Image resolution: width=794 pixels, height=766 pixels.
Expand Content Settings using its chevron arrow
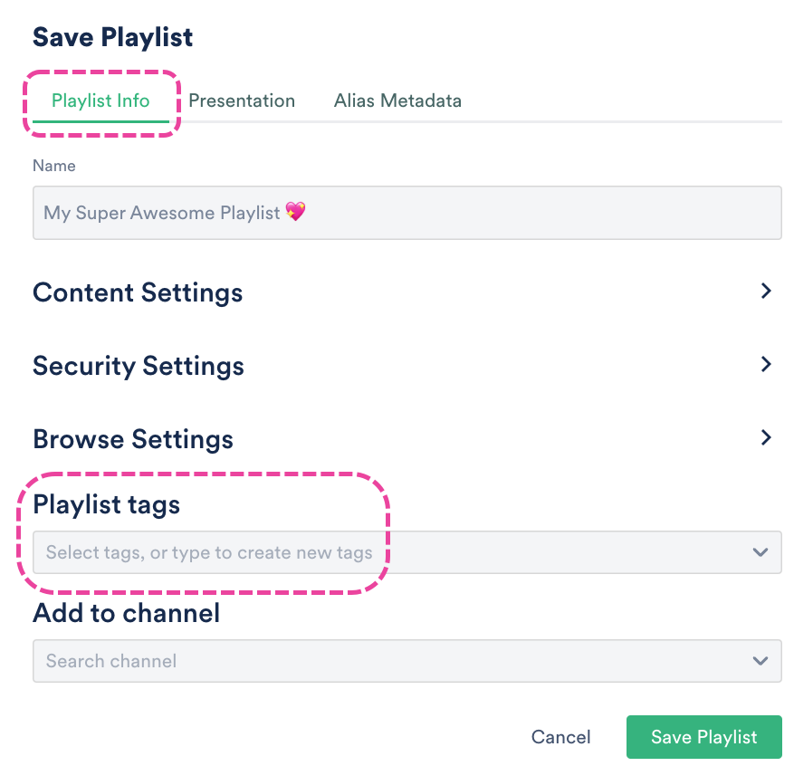766,292
